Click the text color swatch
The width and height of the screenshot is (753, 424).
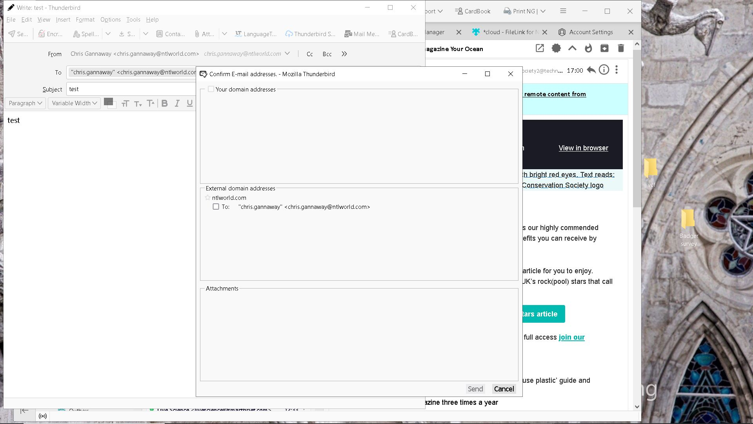[x=109, y=101]
